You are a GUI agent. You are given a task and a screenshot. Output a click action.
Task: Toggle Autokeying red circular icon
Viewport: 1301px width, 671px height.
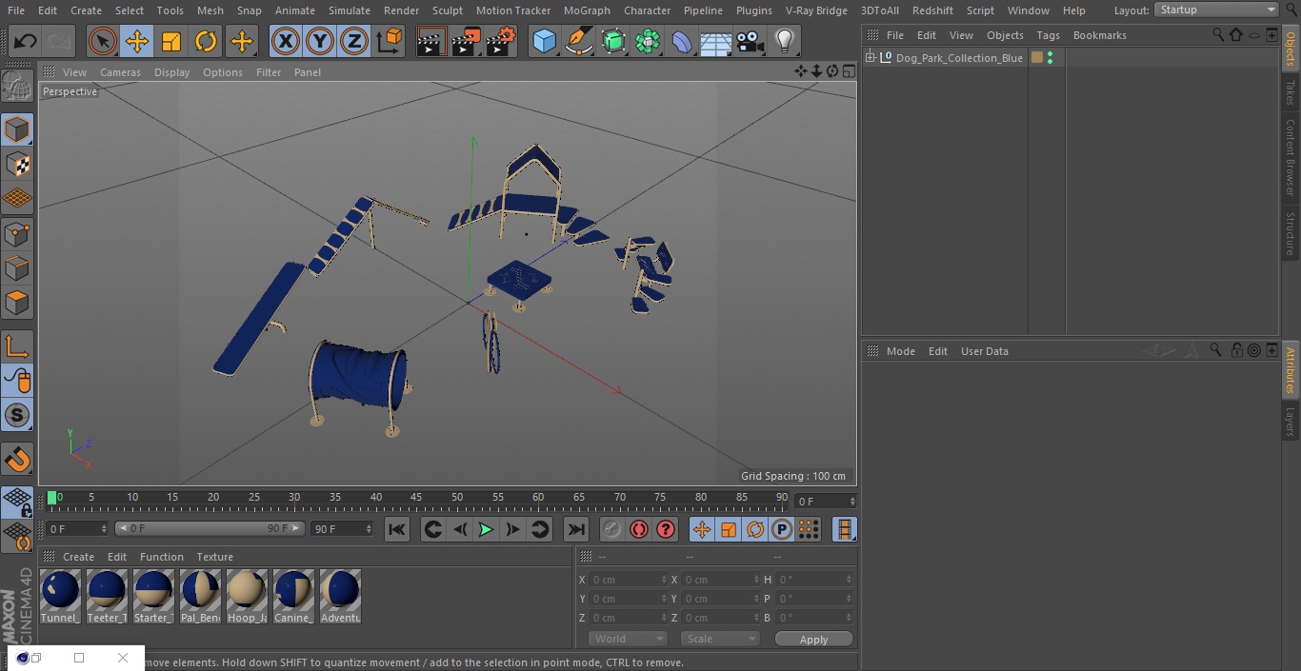639,529
